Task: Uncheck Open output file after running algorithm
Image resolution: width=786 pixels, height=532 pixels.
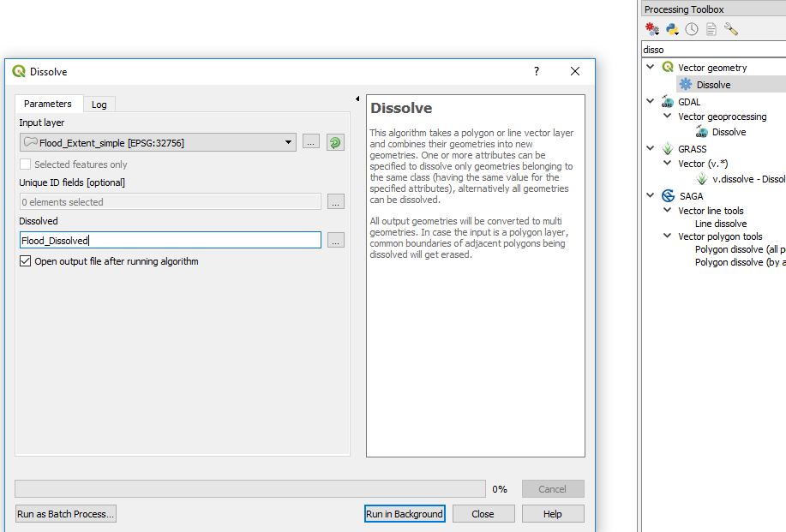Action: pyautogui.click(x=26, y=261)
